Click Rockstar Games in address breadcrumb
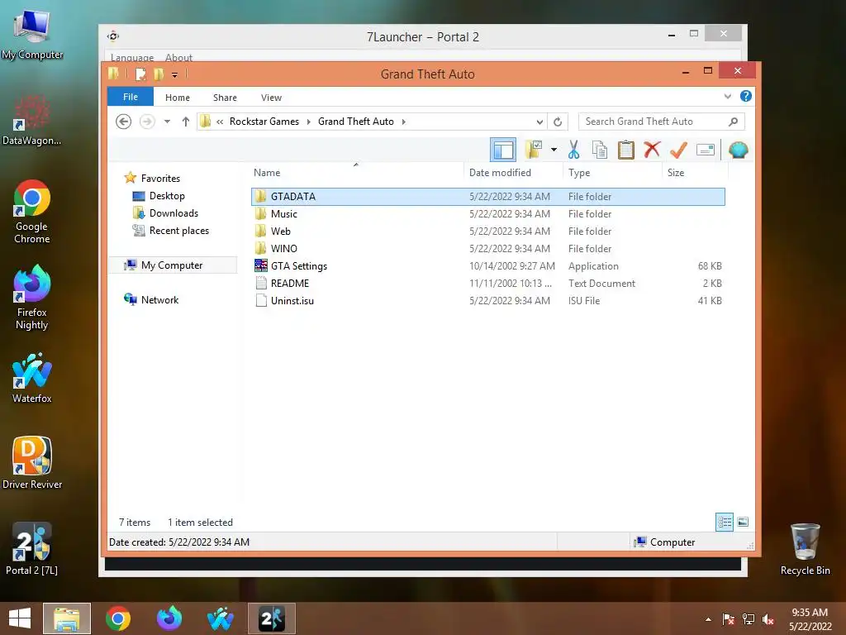Screen dimensions: 846x635 (x=264, y=122)
